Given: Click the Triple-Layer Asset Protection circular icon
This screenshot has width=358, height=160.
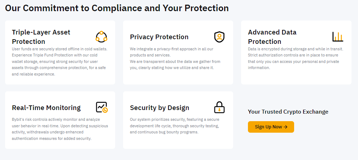Looking at the screenshot, I should [x=101, y=37].
